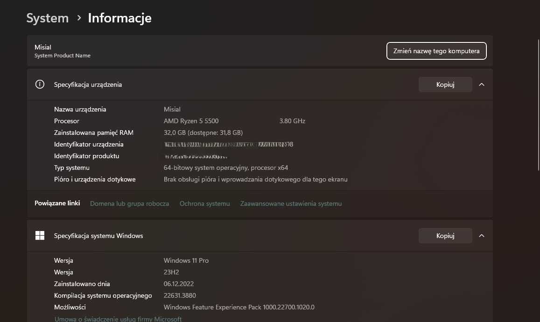This screenshot has width=540, height=322.
Task: Select the 22631.3880 build number
Action: tap(180, 295)
